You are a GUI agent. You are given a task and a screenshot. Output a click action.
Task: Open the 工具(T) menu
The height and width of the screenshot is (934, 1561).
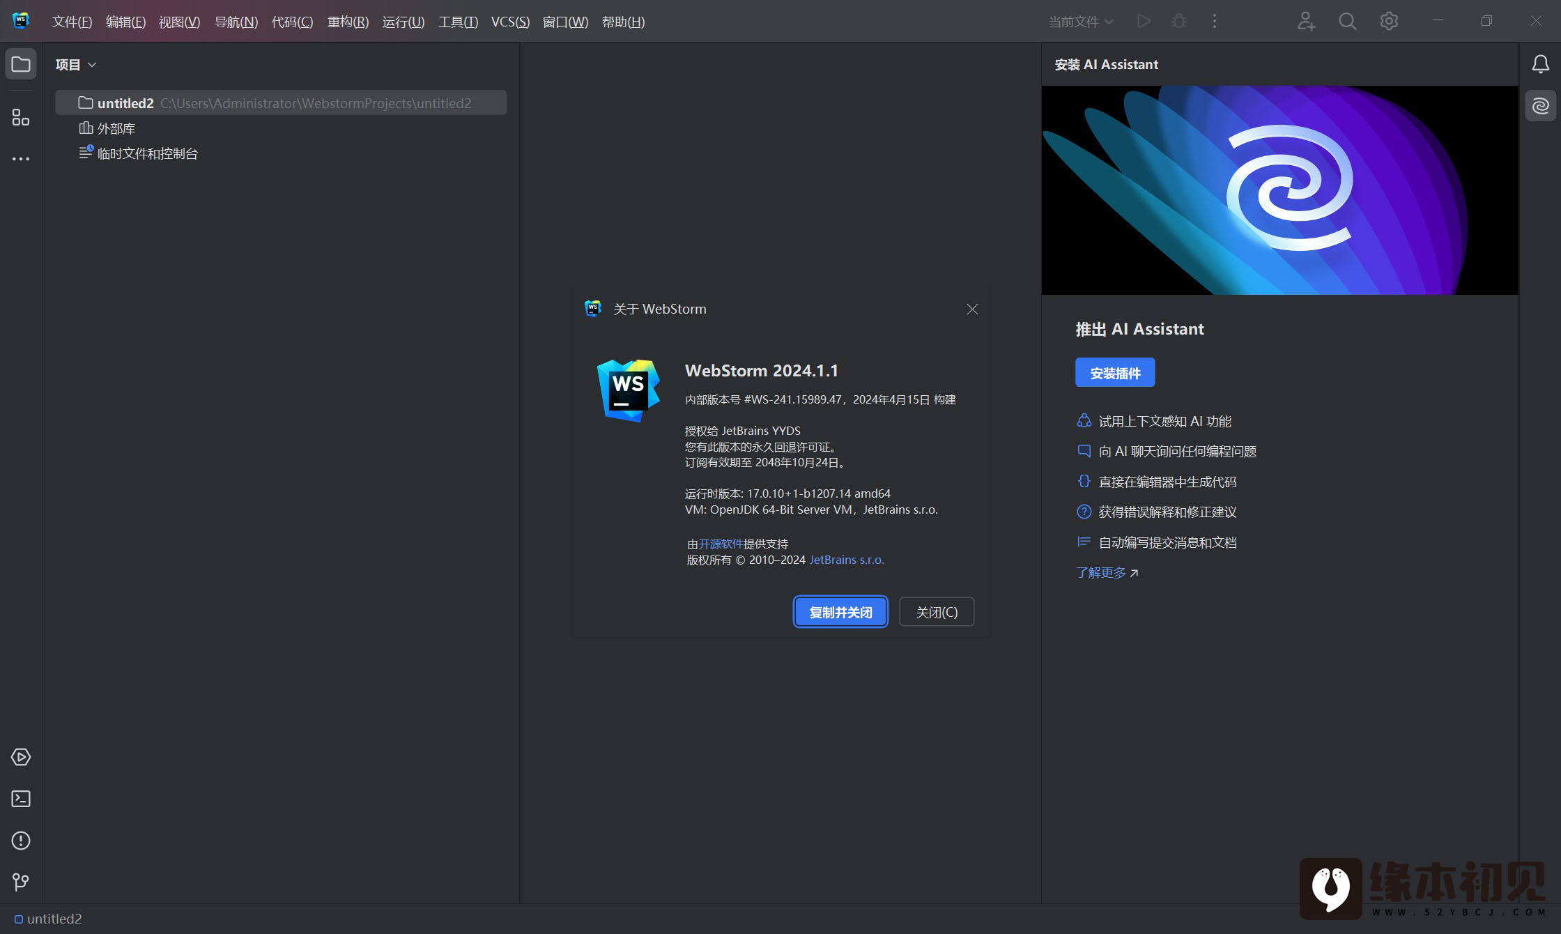(458, 22)
